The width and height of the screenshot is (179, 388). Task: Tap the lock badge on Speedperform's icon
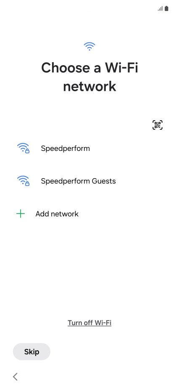[x=27, y=150]
